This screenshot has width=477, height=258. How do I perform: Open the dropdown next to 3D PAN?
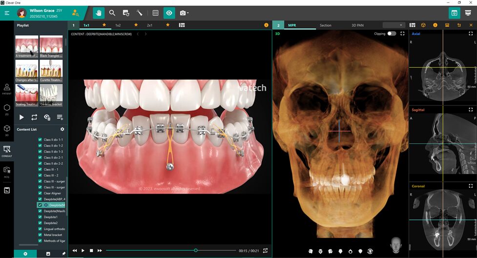click(394, 25)
